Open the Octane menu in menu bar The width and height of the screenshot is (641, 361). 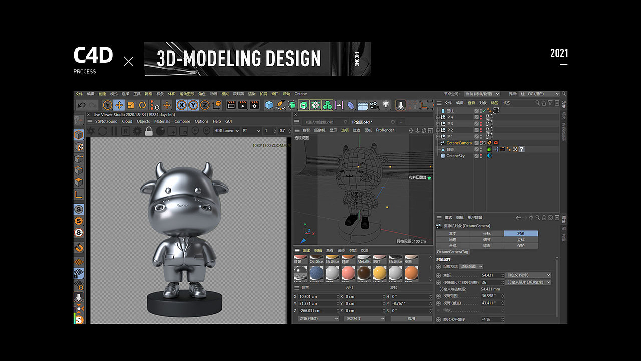[x=300, y=94]
